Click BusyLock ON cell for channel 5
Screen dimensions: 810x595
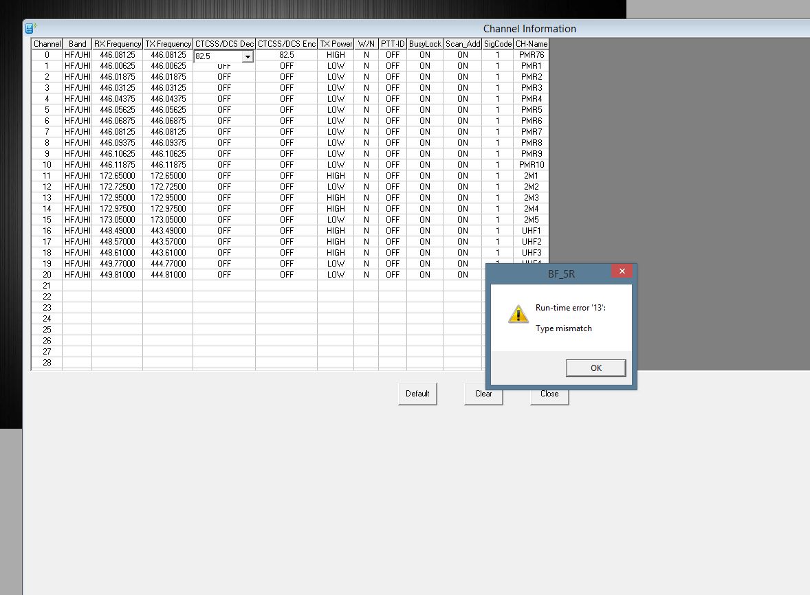(x=425, y=110)
